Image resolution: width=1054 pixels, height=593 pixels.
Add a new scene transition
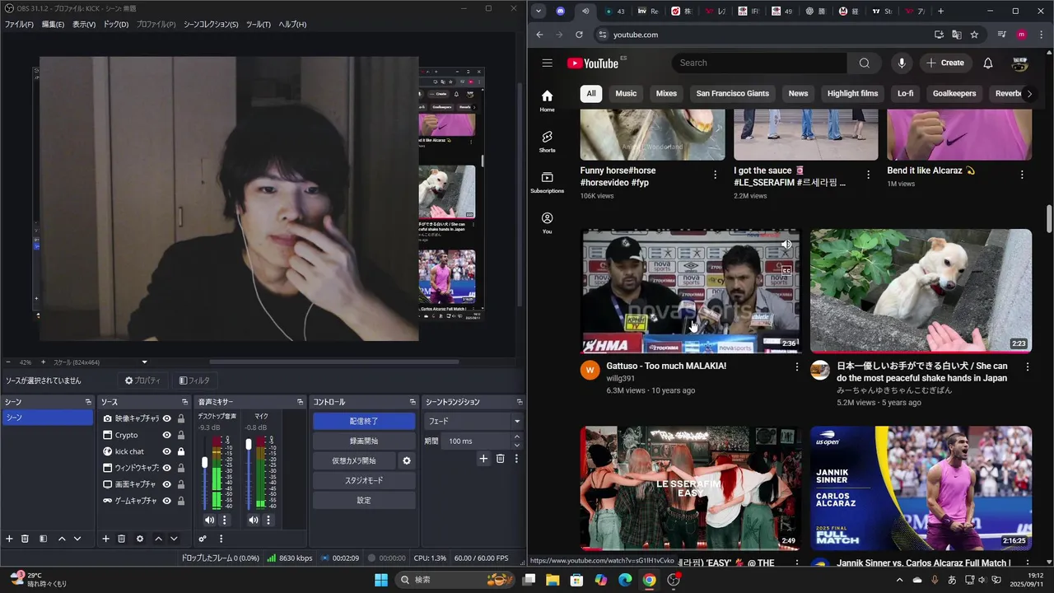483,459
